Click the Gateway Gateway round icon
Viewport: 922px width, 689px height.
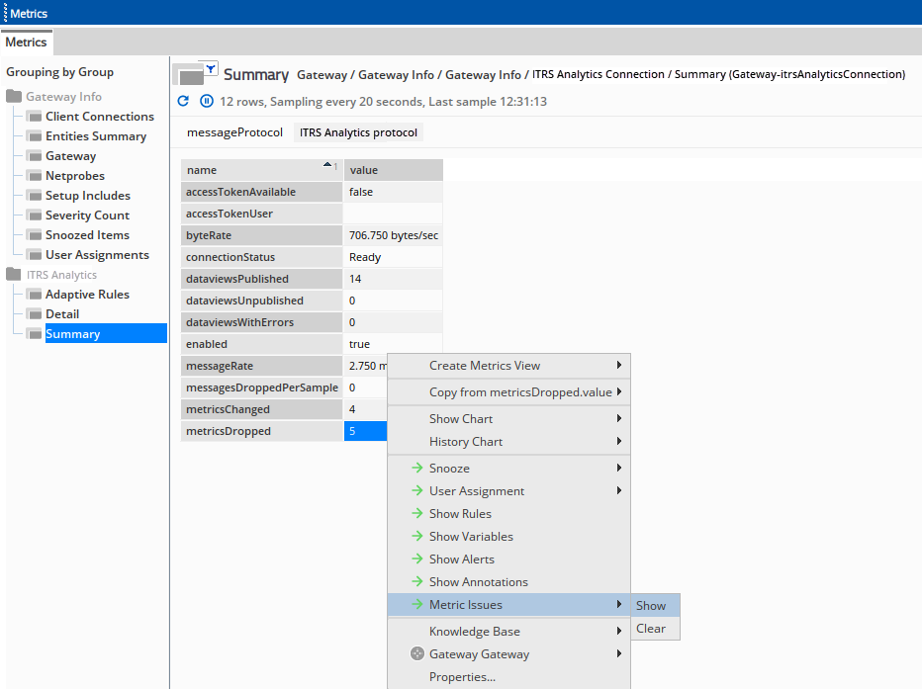click(x=417, y=654)
